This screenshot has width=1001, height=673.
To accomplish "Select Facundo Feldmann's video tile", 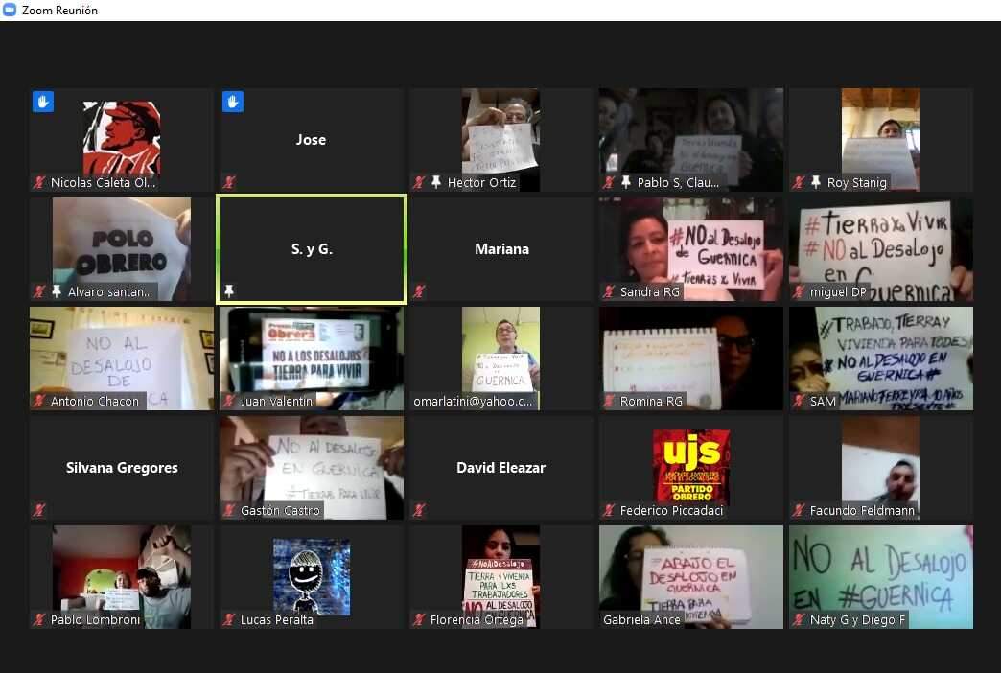I will pos(881,468).
